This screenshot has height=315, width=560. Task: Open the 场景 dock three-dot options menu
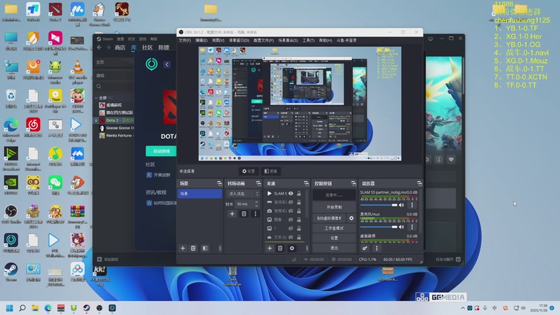click(220, 248)
